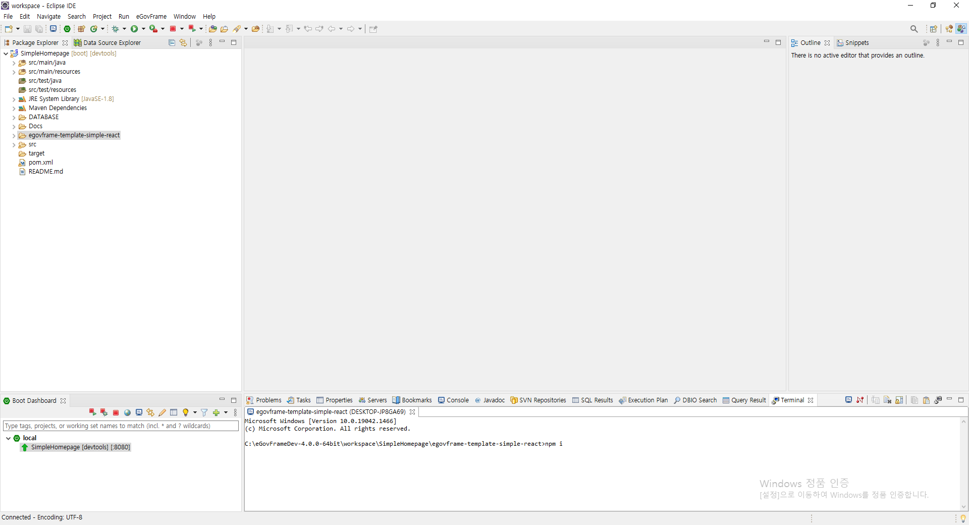Run the application with green play icon
Viewport: 969px width, 525px height.
tap(134, 29)
